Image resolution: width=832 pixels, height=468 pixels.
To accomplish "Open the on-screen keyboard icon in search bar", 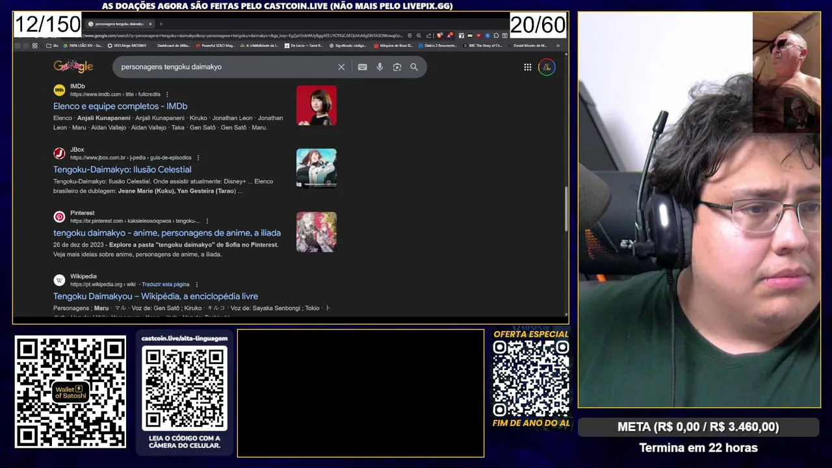I will tap(363, 67).
